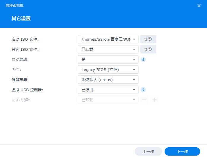Continue with 下一步 button

click(x=182, y=151)
